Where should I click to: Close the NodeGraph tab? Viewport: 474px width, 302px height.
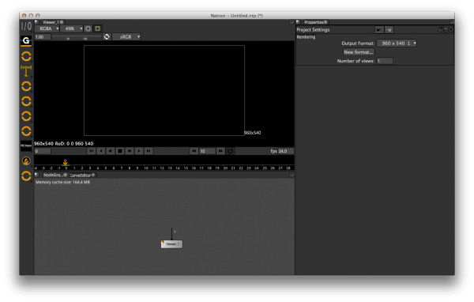(x=66, y=176)
